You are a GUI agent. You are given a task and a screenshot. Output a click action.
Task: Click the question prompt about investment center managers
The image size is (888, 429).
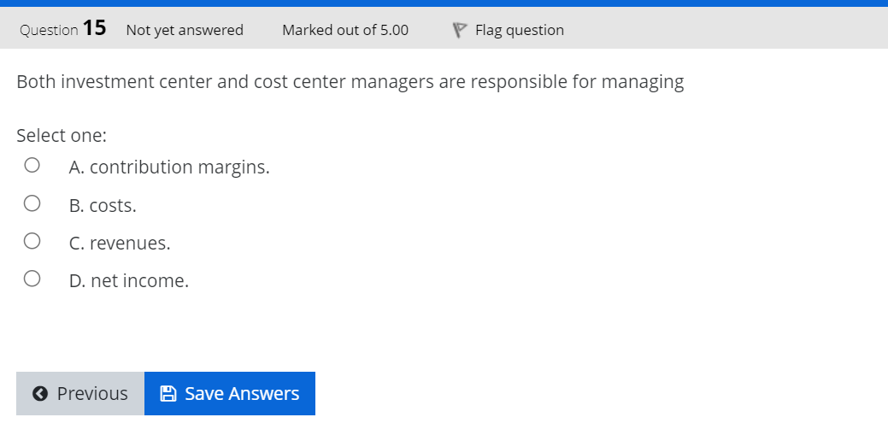click(350, 82)
